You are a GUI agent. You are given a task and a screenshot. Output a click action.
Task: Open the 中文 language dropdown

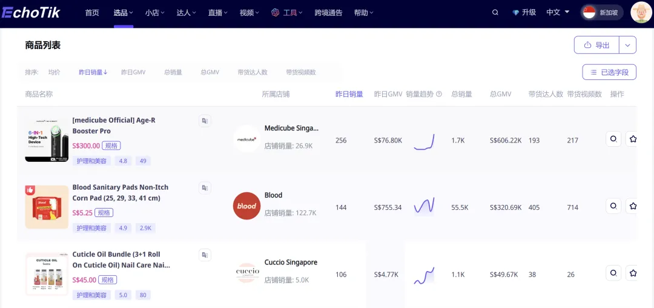[x=558, y=13]
